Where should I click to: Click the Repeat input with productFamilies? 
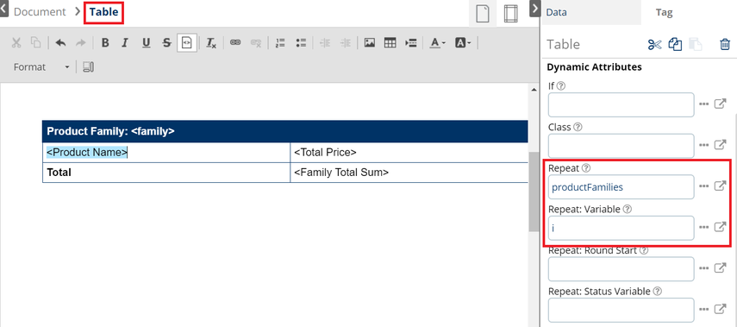tap(621, 187)
